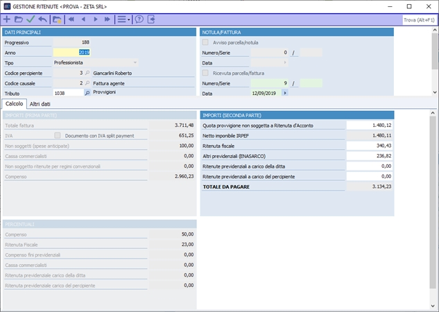Click the exit door toolbar icon
Screen dimensions: 439x312
pos(151,19)
